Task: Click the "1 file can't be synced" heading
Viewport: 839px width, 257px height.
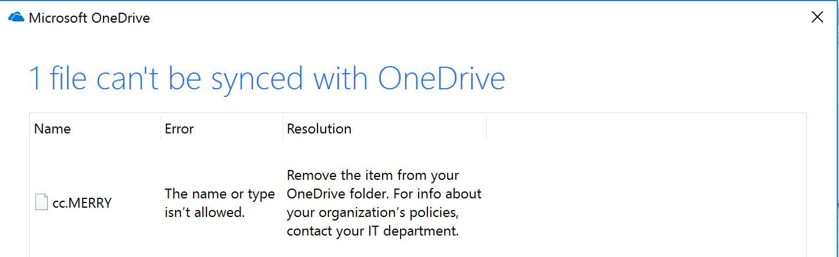Action: tap(267, 78)
